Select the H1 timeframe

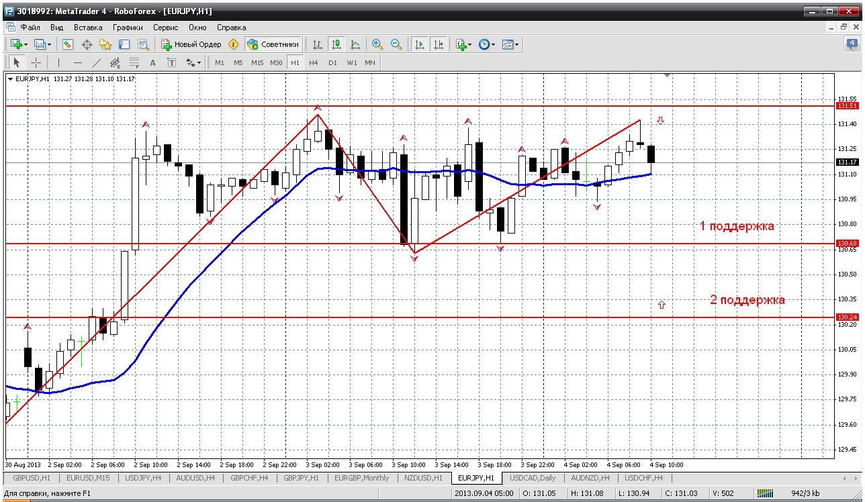coord(295,62)
